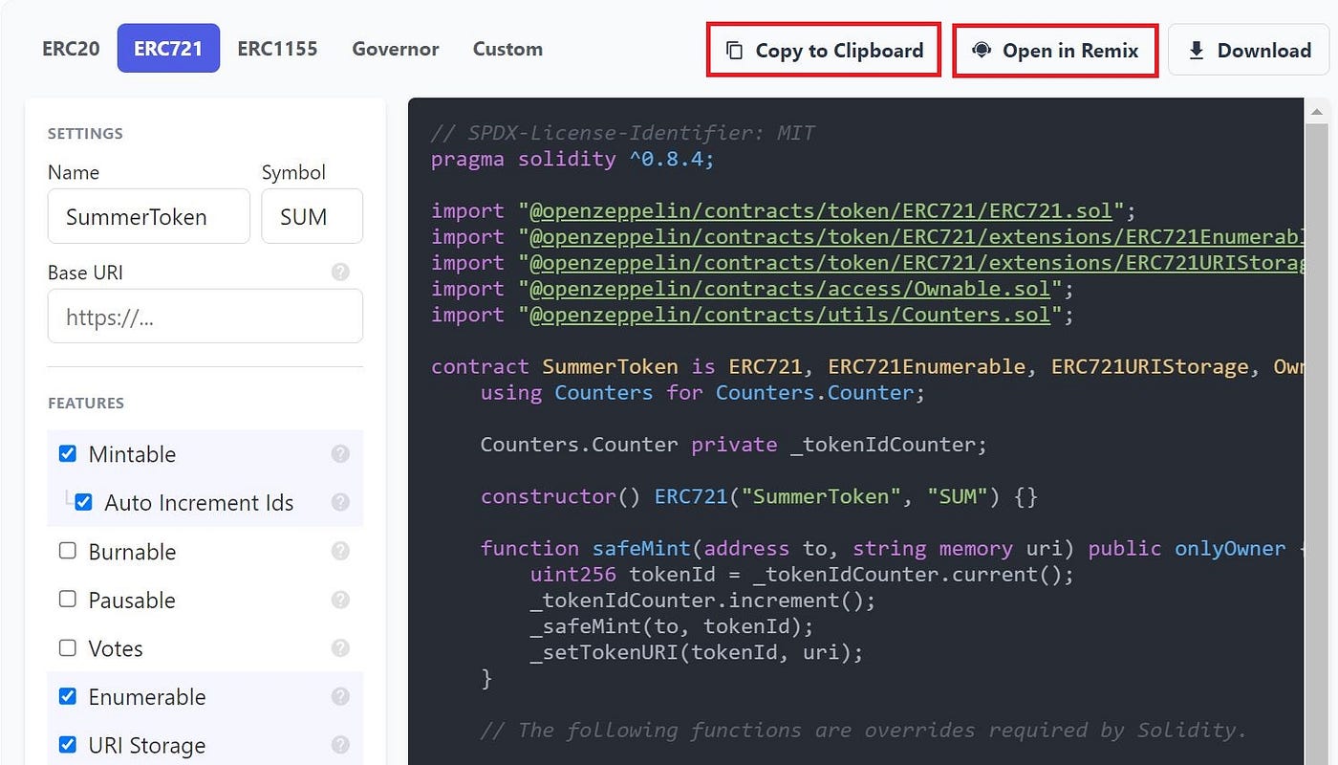
Task: Click the SETTINGS section heading
Action: click(x=85, y=133)
